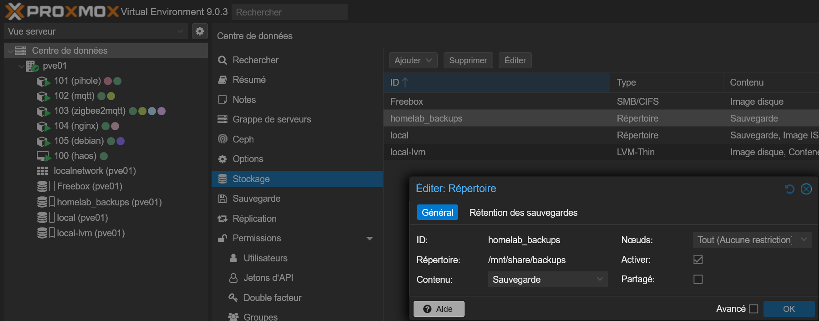Switch to Rétention des sauvegardes tab
The image size is (819, 321).
523,213
